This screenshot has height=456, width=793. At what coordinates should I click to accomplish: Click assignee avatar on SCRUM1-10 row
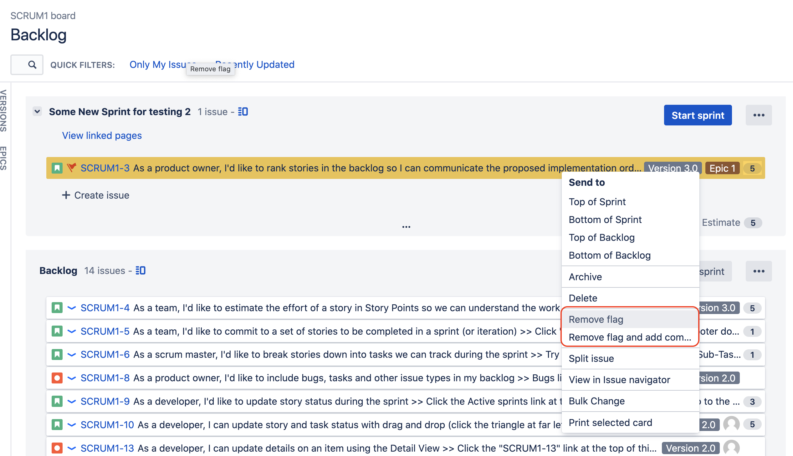(731, 424)
